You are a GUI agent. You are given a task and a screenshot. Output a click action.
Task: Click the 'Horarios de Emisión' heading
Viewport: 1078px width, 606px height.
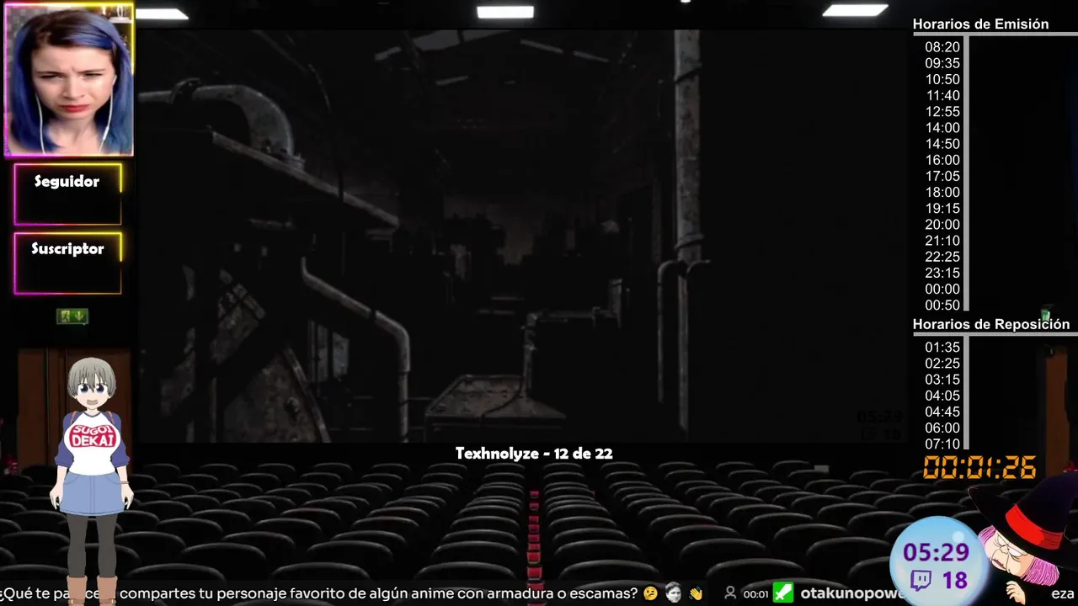[x=980, y=24]
